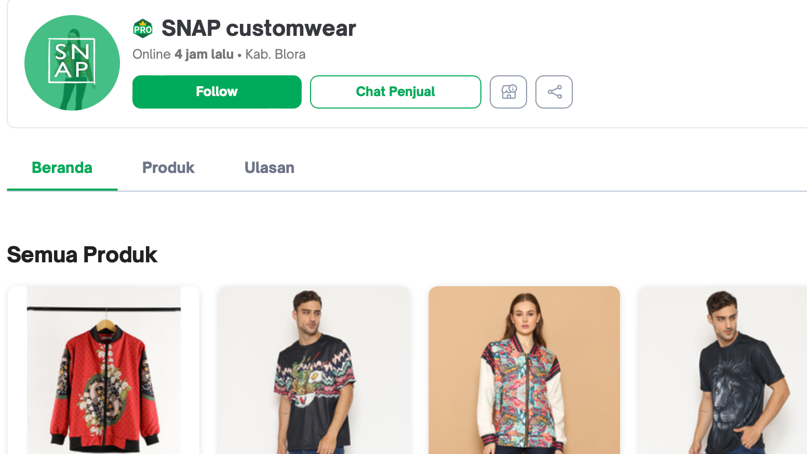
Task: Select the Power Merchant PRO badge
Action: click(142, 29)
